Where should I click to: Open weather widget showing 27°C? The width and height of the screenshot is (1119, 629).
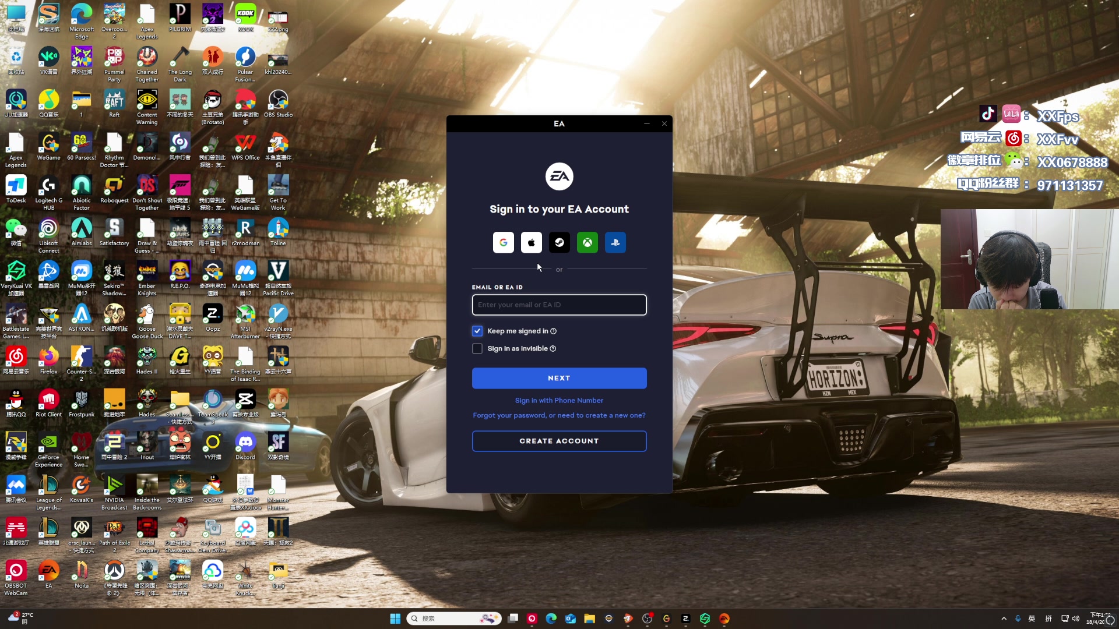click(x=20, y=619)
